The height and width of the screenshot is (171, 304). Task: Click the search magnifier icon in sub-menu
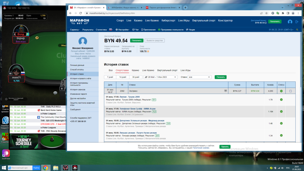coord(297,30)
